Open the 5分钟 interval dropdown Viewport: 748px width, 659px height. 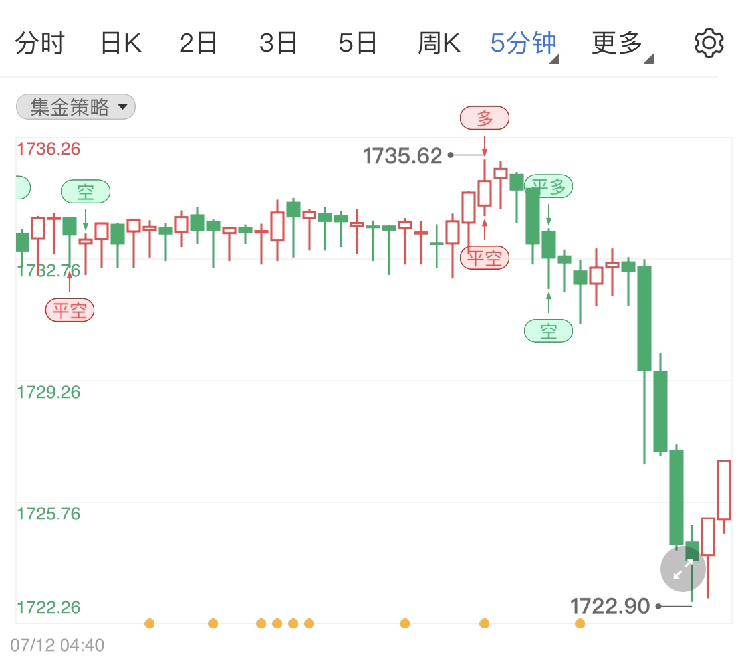tap(523, 44)
